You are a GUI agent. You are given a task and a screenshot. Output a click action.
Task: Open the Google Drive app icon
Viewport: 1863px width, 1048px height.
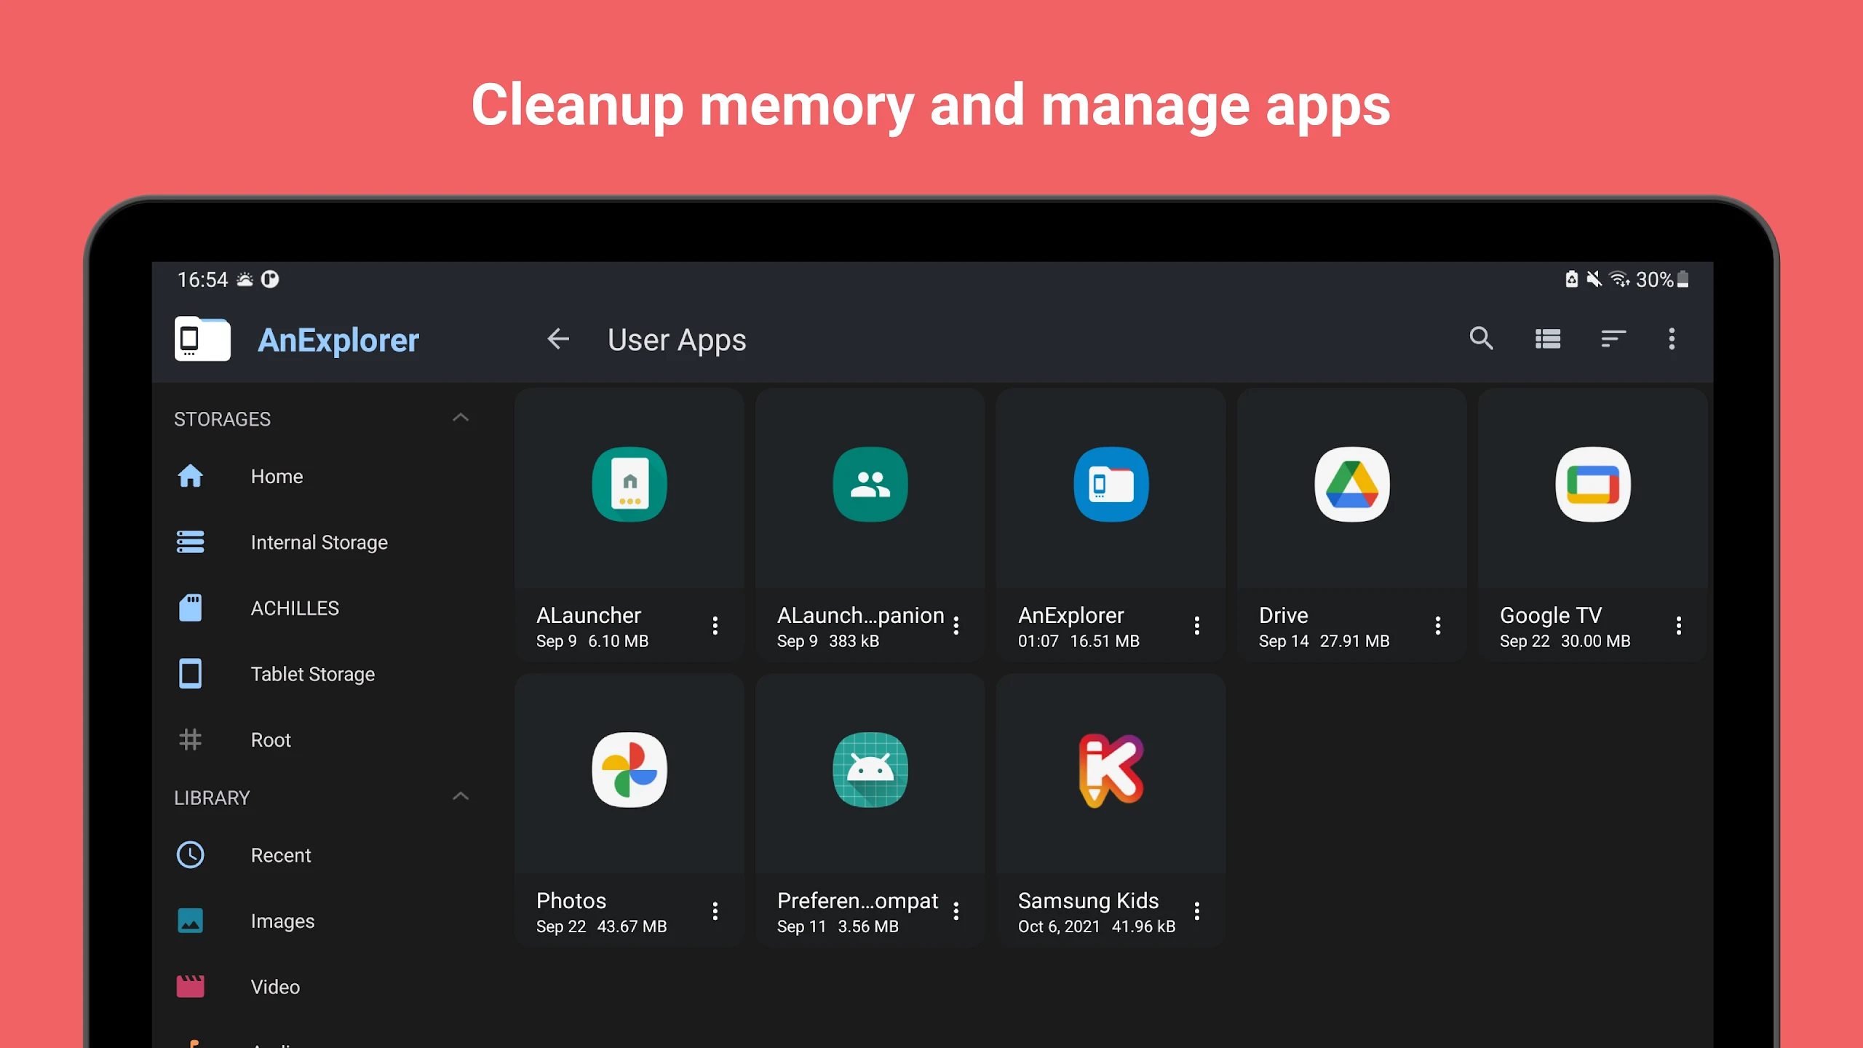click(x=1352, y=484)
